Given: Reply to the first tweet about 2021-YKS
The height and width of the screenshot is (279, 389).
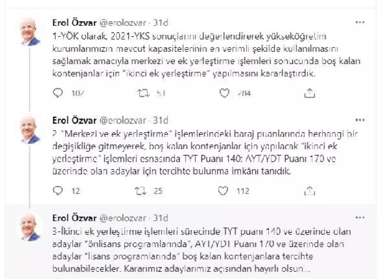Looking at the screenshot, I should [x=57, y=93].
